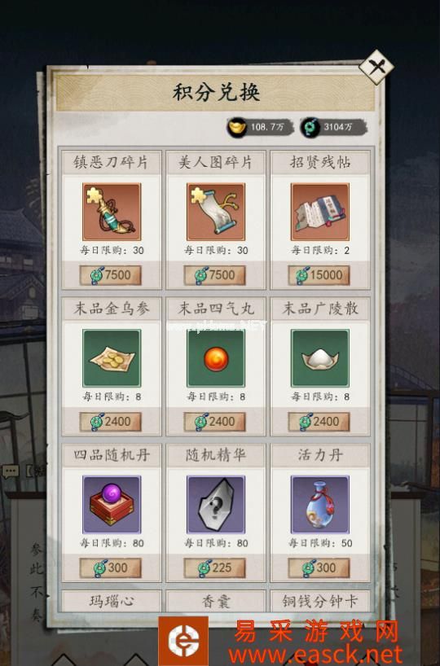The image size is (440, 666).
Task: Click the 招贤残帖 book item icon
Action: point(319,212)
